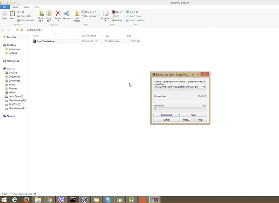Click the Forward navigation arrow
The width and height of the screenshot is (279, 203).
point(9,30)
